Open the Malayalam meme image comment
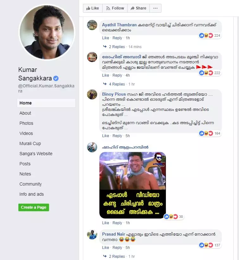239x260 pixels. [133, 185]
